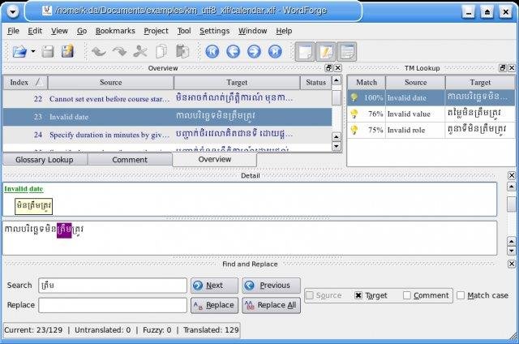This screenshot has width=519, height=344.
Task: Click the Replace All button
Action: (272, 305)
